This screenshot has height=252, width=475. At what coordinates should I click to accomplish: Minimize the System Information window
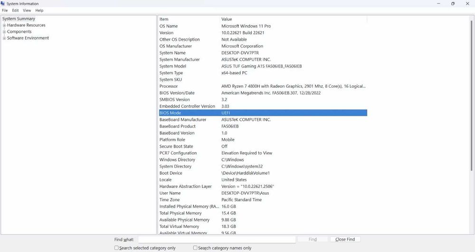(438, 4)
